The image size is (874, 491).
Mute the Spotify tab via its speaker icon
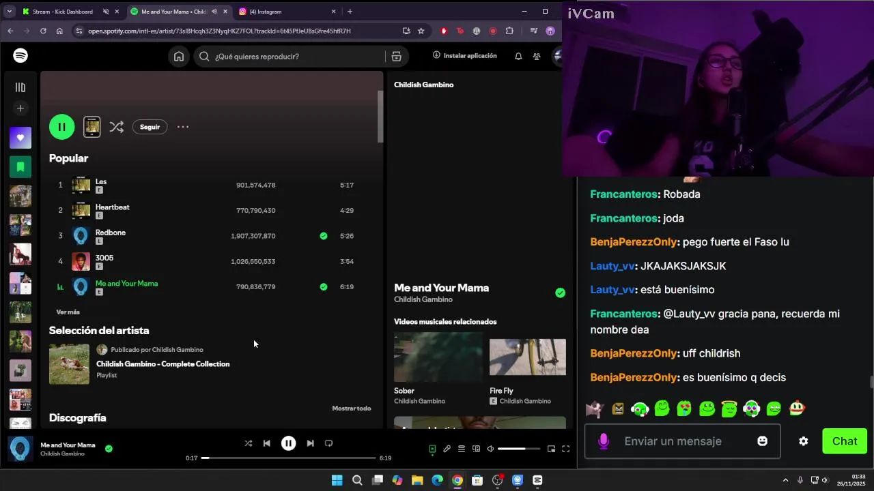point(214,12)
